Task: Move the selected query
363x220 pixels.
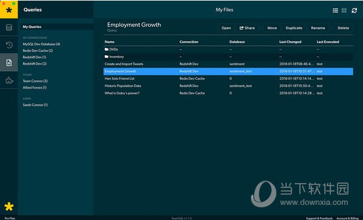Action: [x=272, y=28]
